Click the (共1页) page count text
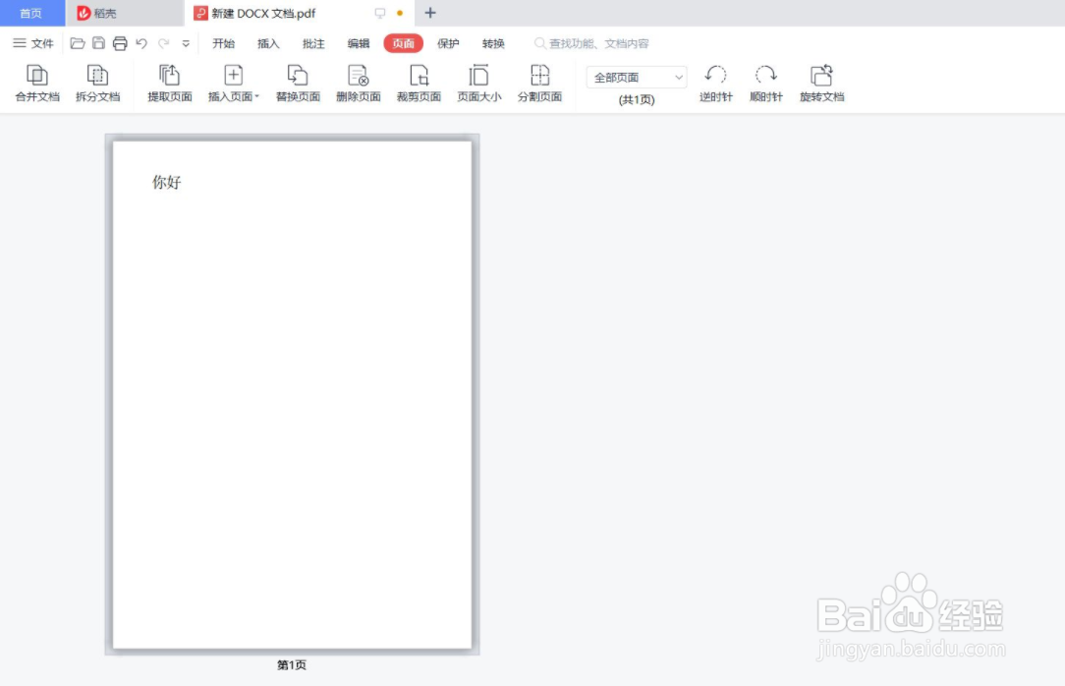The image size is (1065, 686). tap(637, 100)
